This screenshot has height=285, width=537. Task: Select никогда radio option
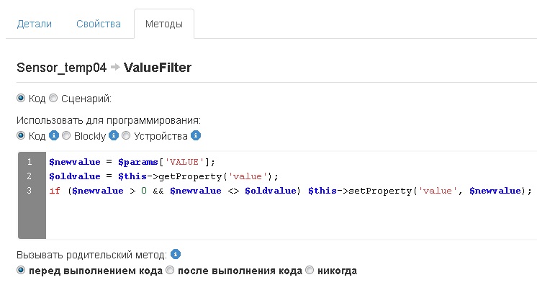310,271
